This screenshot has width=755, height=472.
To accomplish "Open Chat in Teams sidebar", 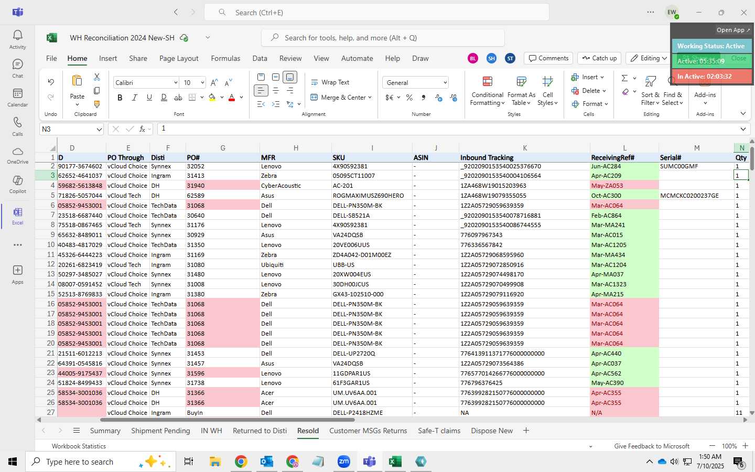I will click(x=17, y=68).
